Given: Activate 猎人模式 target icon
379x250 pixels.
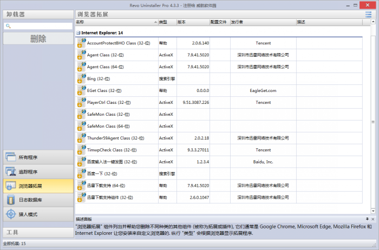Looking at the screenshot, I should pyautogui.click(x=11, y=214).
